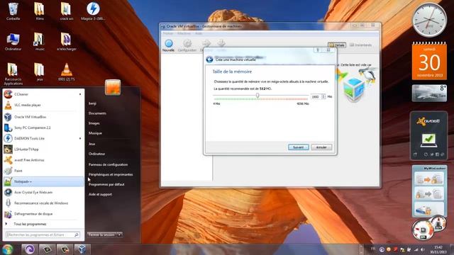Click the taskbar clock
Viewport: 454px width, 255px height.
[438, 249]
